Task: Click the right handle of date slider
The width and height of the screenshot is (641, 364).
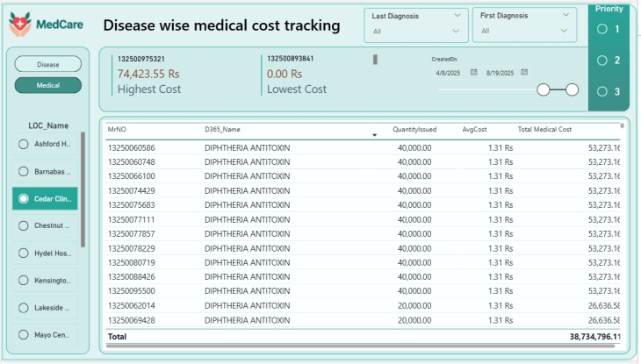Action: pos(573,89)
